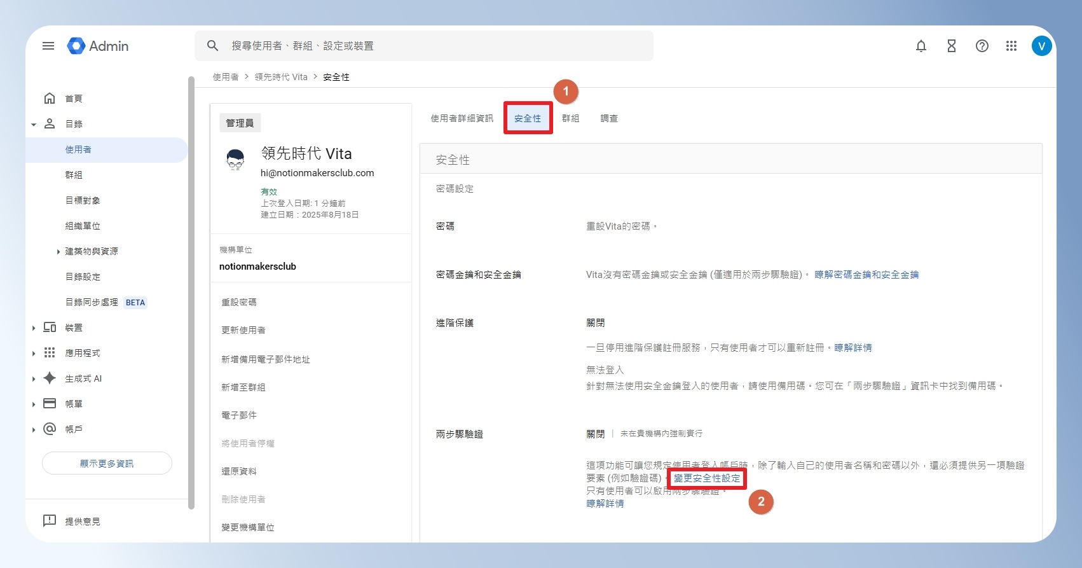
Task: Go to 首頁 home icon in sidebar
Action: 50,98
